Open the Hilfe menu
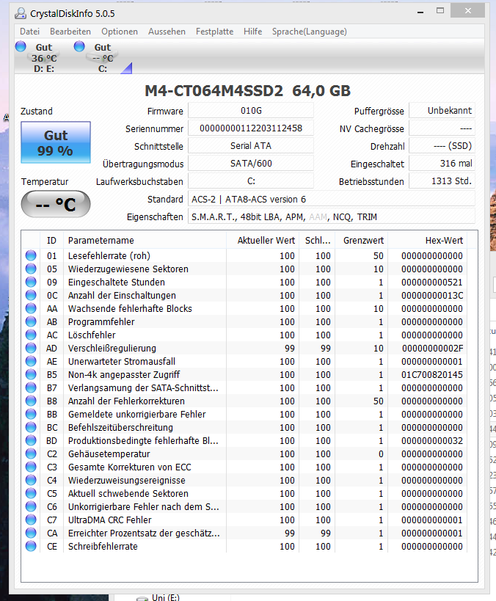The image size is (496, 601). tap(253, 32)
